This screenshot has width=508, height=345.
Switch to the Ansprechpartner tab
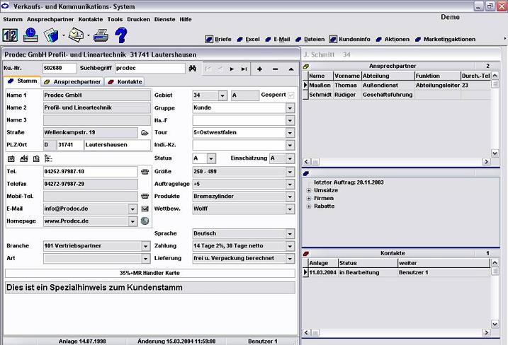[74, 81]
